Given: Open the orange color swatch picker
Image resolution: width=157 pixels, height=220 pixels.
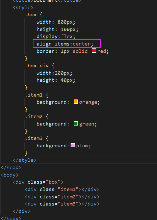Looking at the screenshot, I should click(76, 102).
